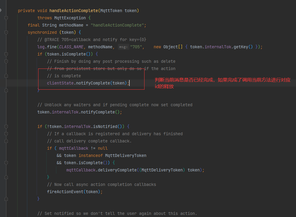Click '// Finish by doing any post processing' comment text

pos(111,62)
